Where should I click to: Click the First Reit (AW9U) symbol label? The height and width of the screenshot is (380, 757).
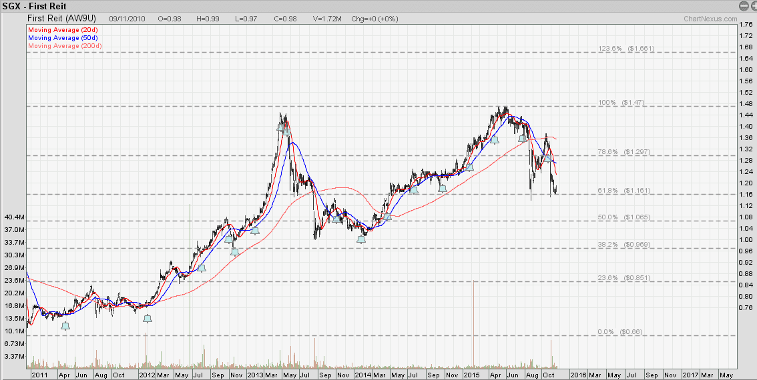(61, 19)
